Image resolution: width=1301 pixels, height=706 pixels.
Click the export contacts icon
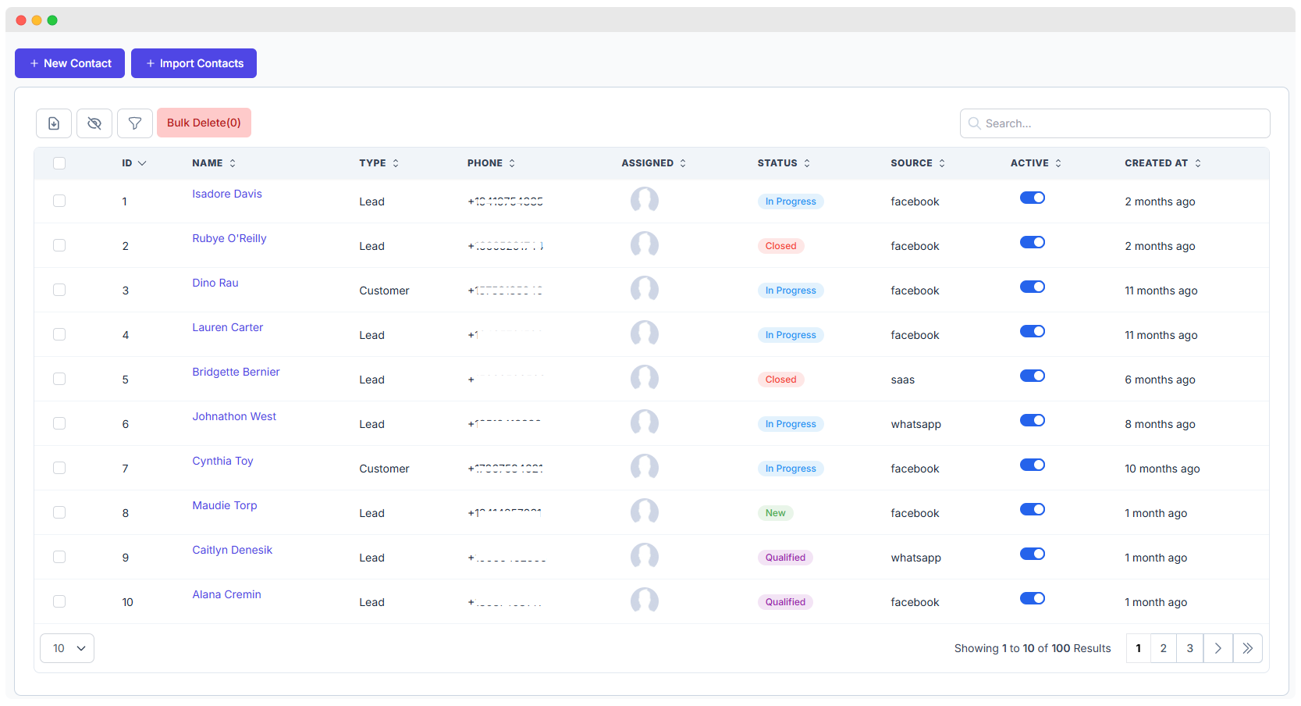[53, 123]
